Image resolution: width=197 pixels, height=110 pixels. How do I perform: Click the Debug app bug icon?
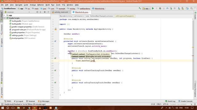(x=160, y=8)
